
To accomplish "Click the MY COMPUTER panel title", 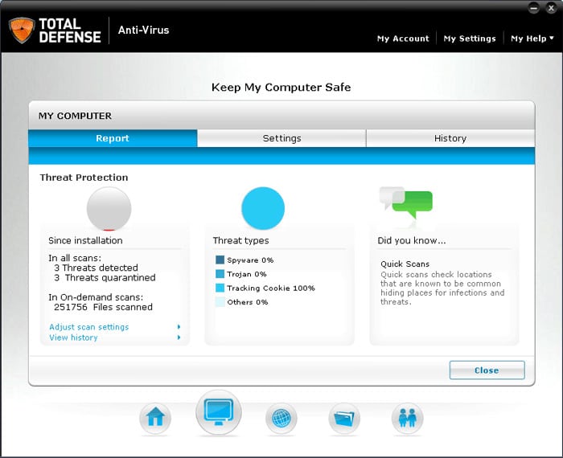I will click(75, 116).
